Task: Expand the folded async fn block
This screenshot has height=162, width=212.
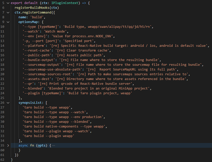Action: coord(8,145)
